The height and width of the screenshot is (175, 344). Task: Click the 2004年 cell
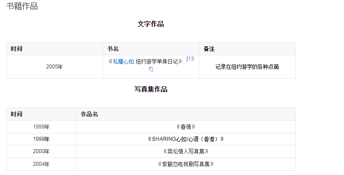click(x=41, y=164)
